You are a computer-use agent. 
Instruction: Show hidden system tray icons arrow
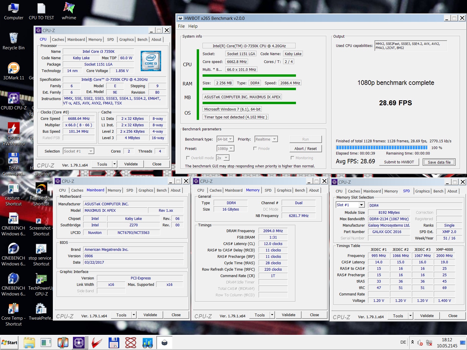pos(412,342)
